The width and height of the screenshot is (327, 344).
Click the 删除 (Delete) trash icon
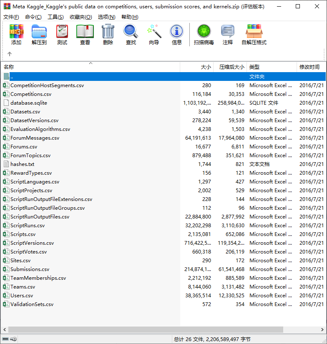click(x=108, y=32)
